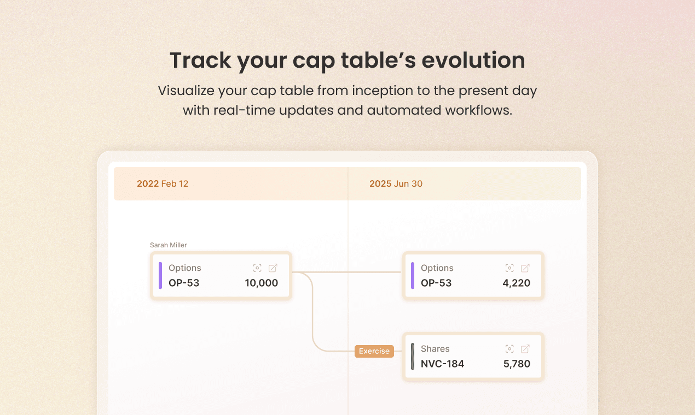695x415 pixels.
Task: Click the 4,220 quantity value
Action: click(x=517, y=283)
